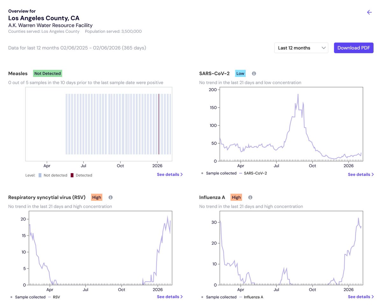The height and width of the screenshot is (305, 382).
Task: Click the dark red Detected bar in Measles chart
Action: [159, 124]
